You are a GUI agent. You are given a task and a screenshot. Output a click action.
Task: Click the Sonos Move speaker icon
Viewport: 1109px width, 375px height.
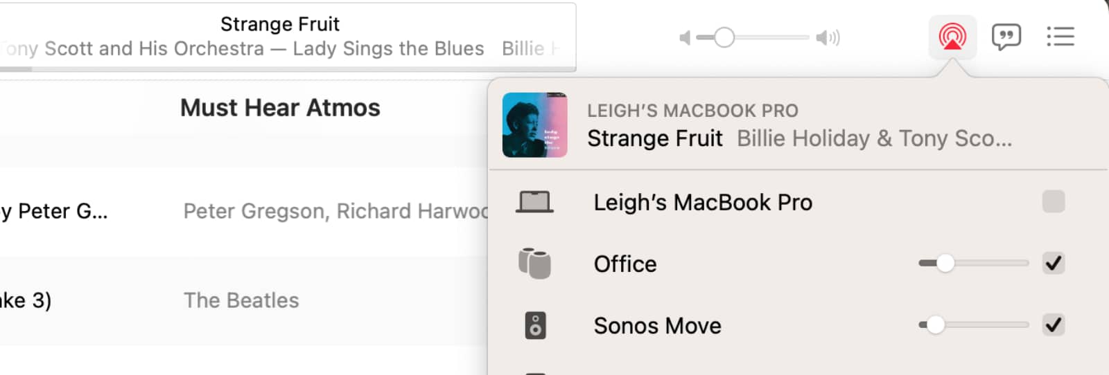535,325
